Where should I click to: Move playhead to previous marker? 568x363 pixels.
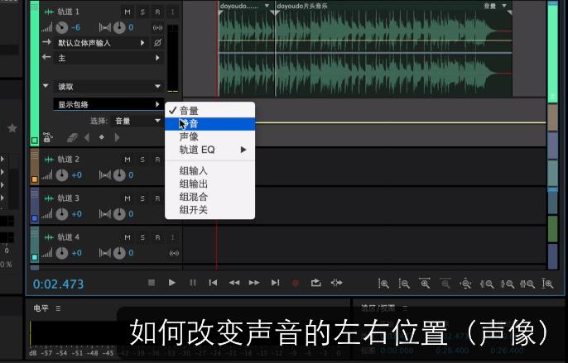pyautogui.click(x=213, y=283)
